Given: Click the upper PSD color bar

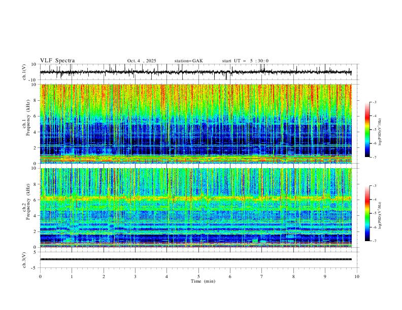Looking at the screenshot, I should click(x=367, y=130).
